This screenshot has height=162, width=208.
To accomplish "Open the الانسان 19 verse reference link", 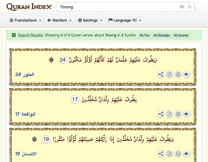I will pos(26,154).
